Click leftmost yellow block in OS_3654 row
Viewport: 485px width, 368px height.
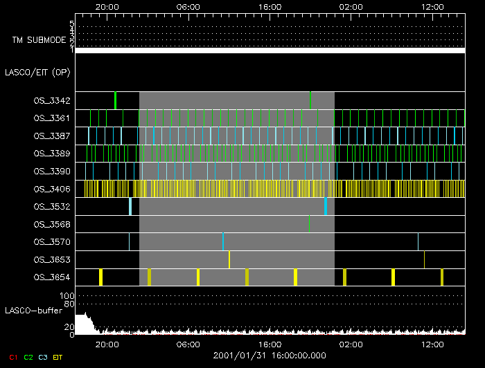(x=100, y=277)
